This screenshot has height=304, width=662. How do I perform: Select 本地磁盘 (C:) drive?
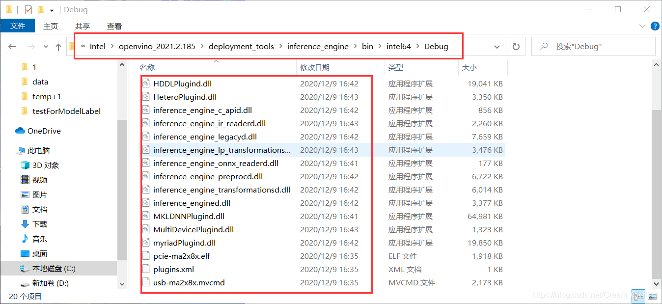54,269
